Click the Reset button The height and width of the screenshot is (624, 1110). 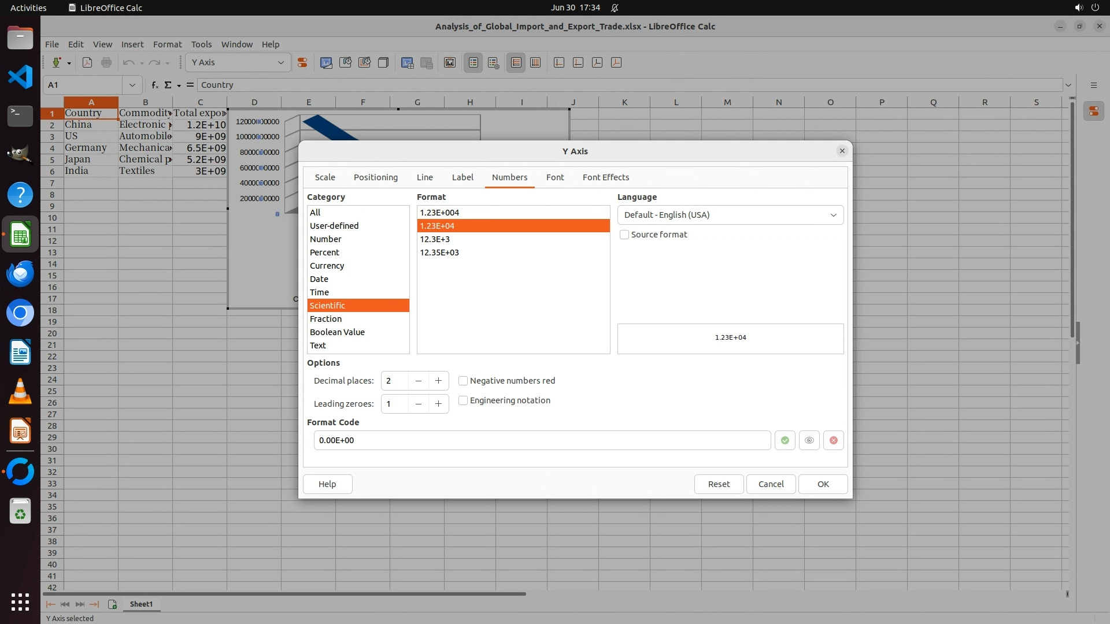point(719,484)
